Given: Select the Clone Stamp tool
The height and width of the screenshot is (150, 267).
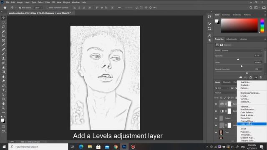Looking at the screenshot, I should [x=3, y=58].
